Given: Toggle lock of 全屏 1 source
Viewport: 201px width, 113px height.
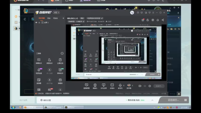Looking at the screenshot, I should tap(39, 23).
